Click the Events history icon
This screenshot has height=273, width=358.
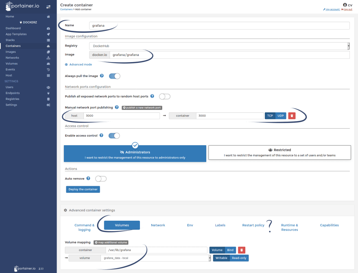(48, 70)
